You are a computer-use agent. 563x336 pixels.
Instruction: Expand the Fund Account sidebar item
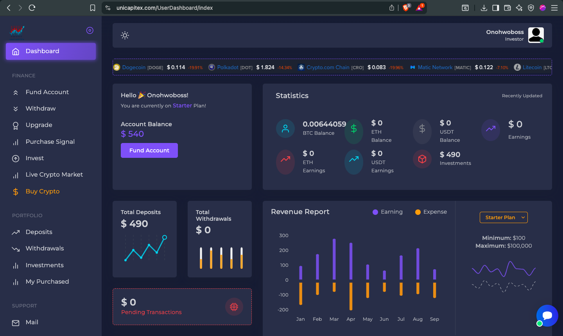(x=47, y=92)
